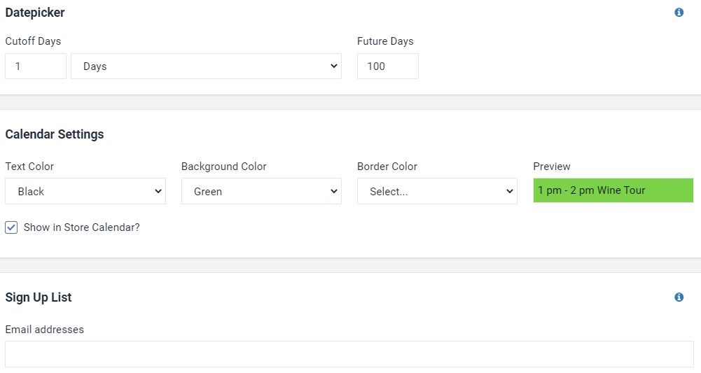Click the Border Color field label
The width and height of the screenshot is (701, 373).
(387, 166)
